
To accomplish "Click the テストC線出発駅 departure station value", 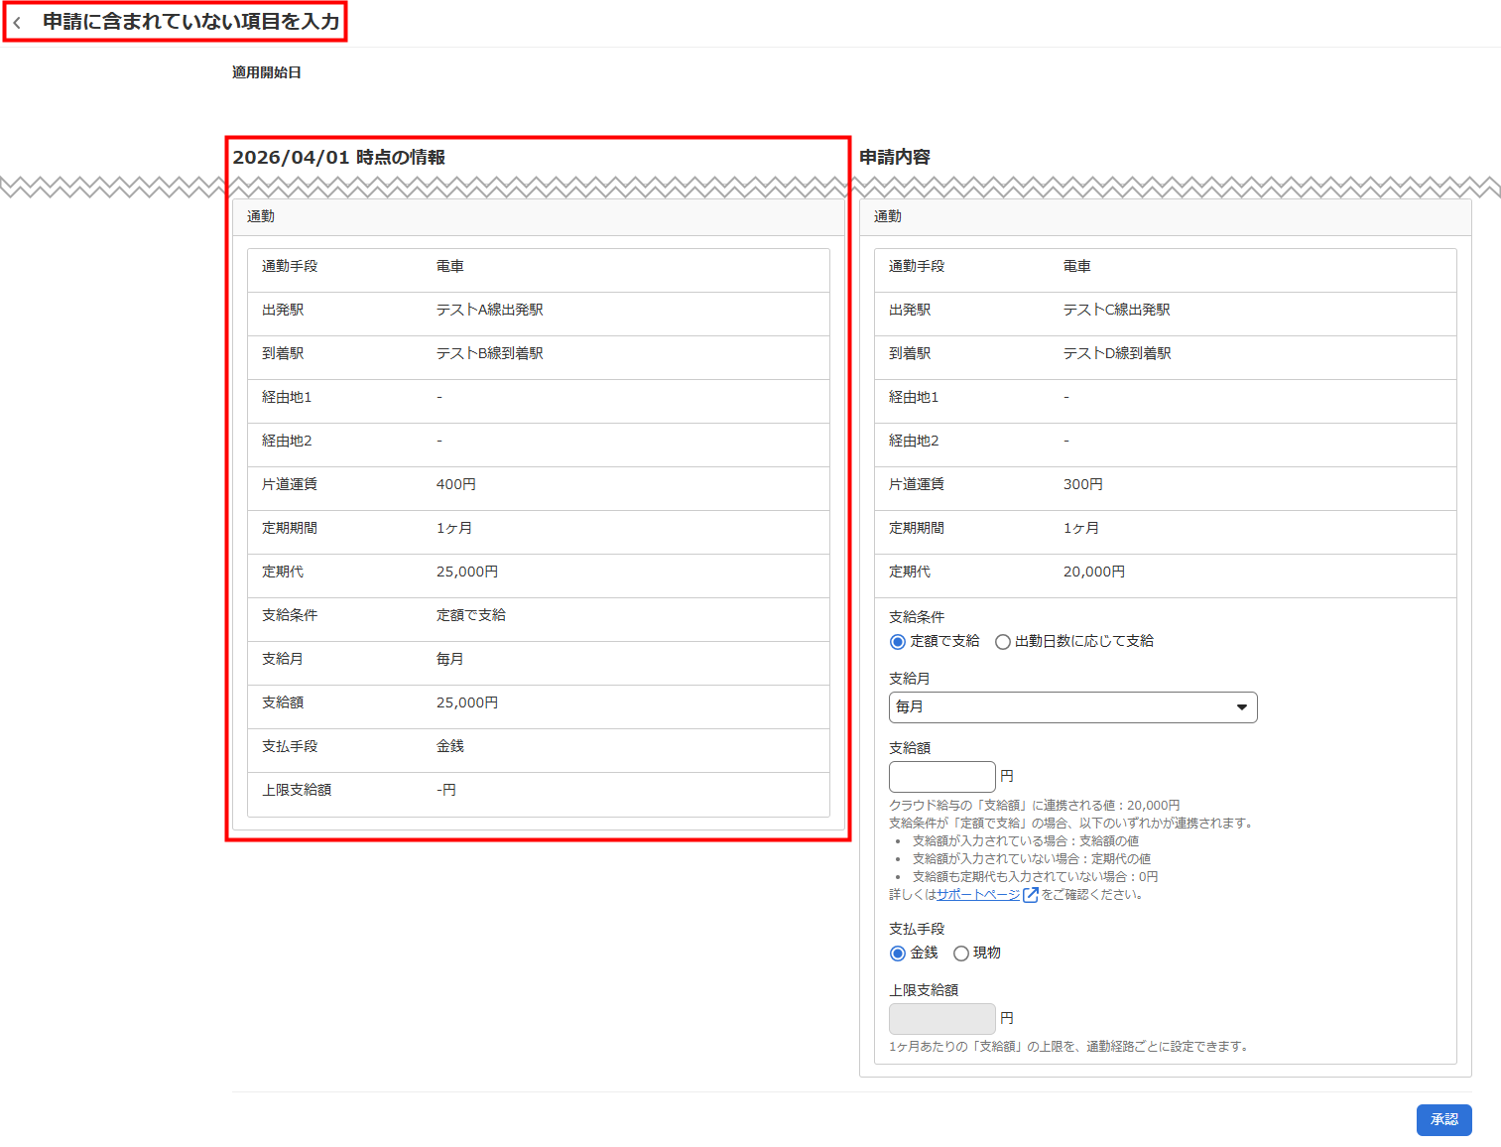I will pyautogui.click(x=1116, y=311).
